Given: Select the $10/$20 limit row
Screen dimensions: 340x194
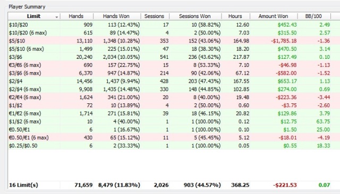Looking at the screenshot, I should coord(174,25).
